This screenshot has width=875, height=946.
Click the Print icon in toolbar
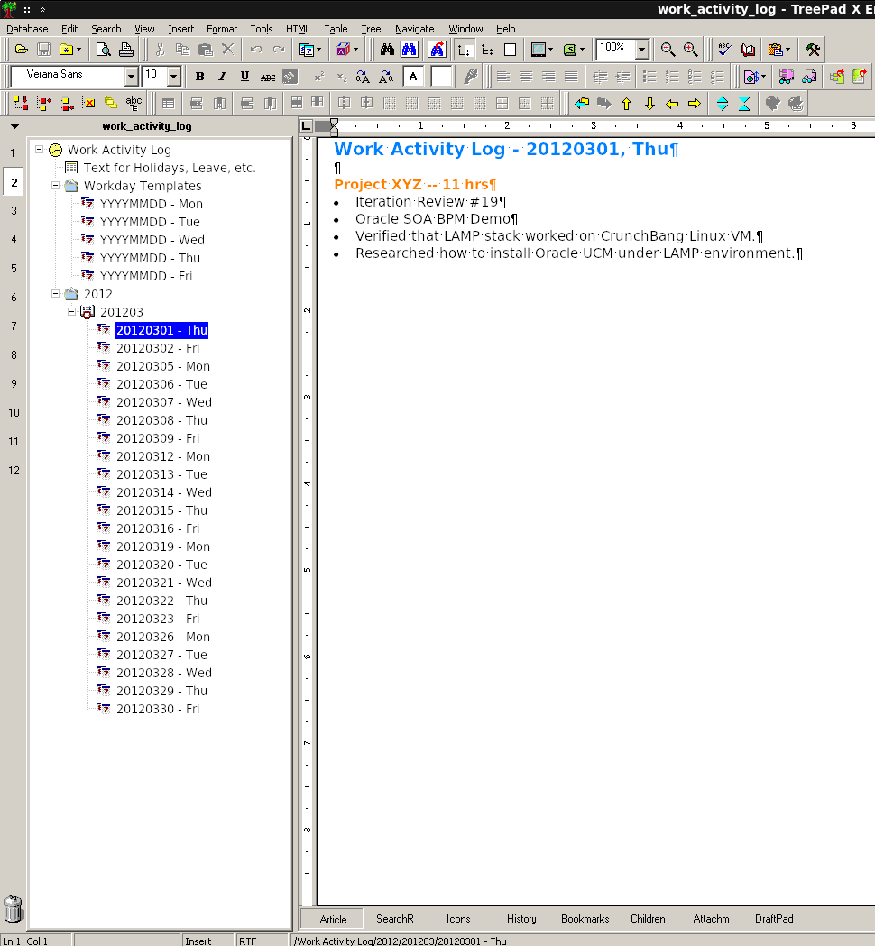[x=126, y=50]
